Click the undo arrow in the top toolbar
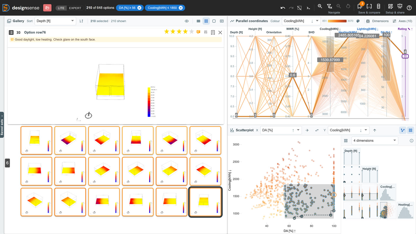 (283, 8)
